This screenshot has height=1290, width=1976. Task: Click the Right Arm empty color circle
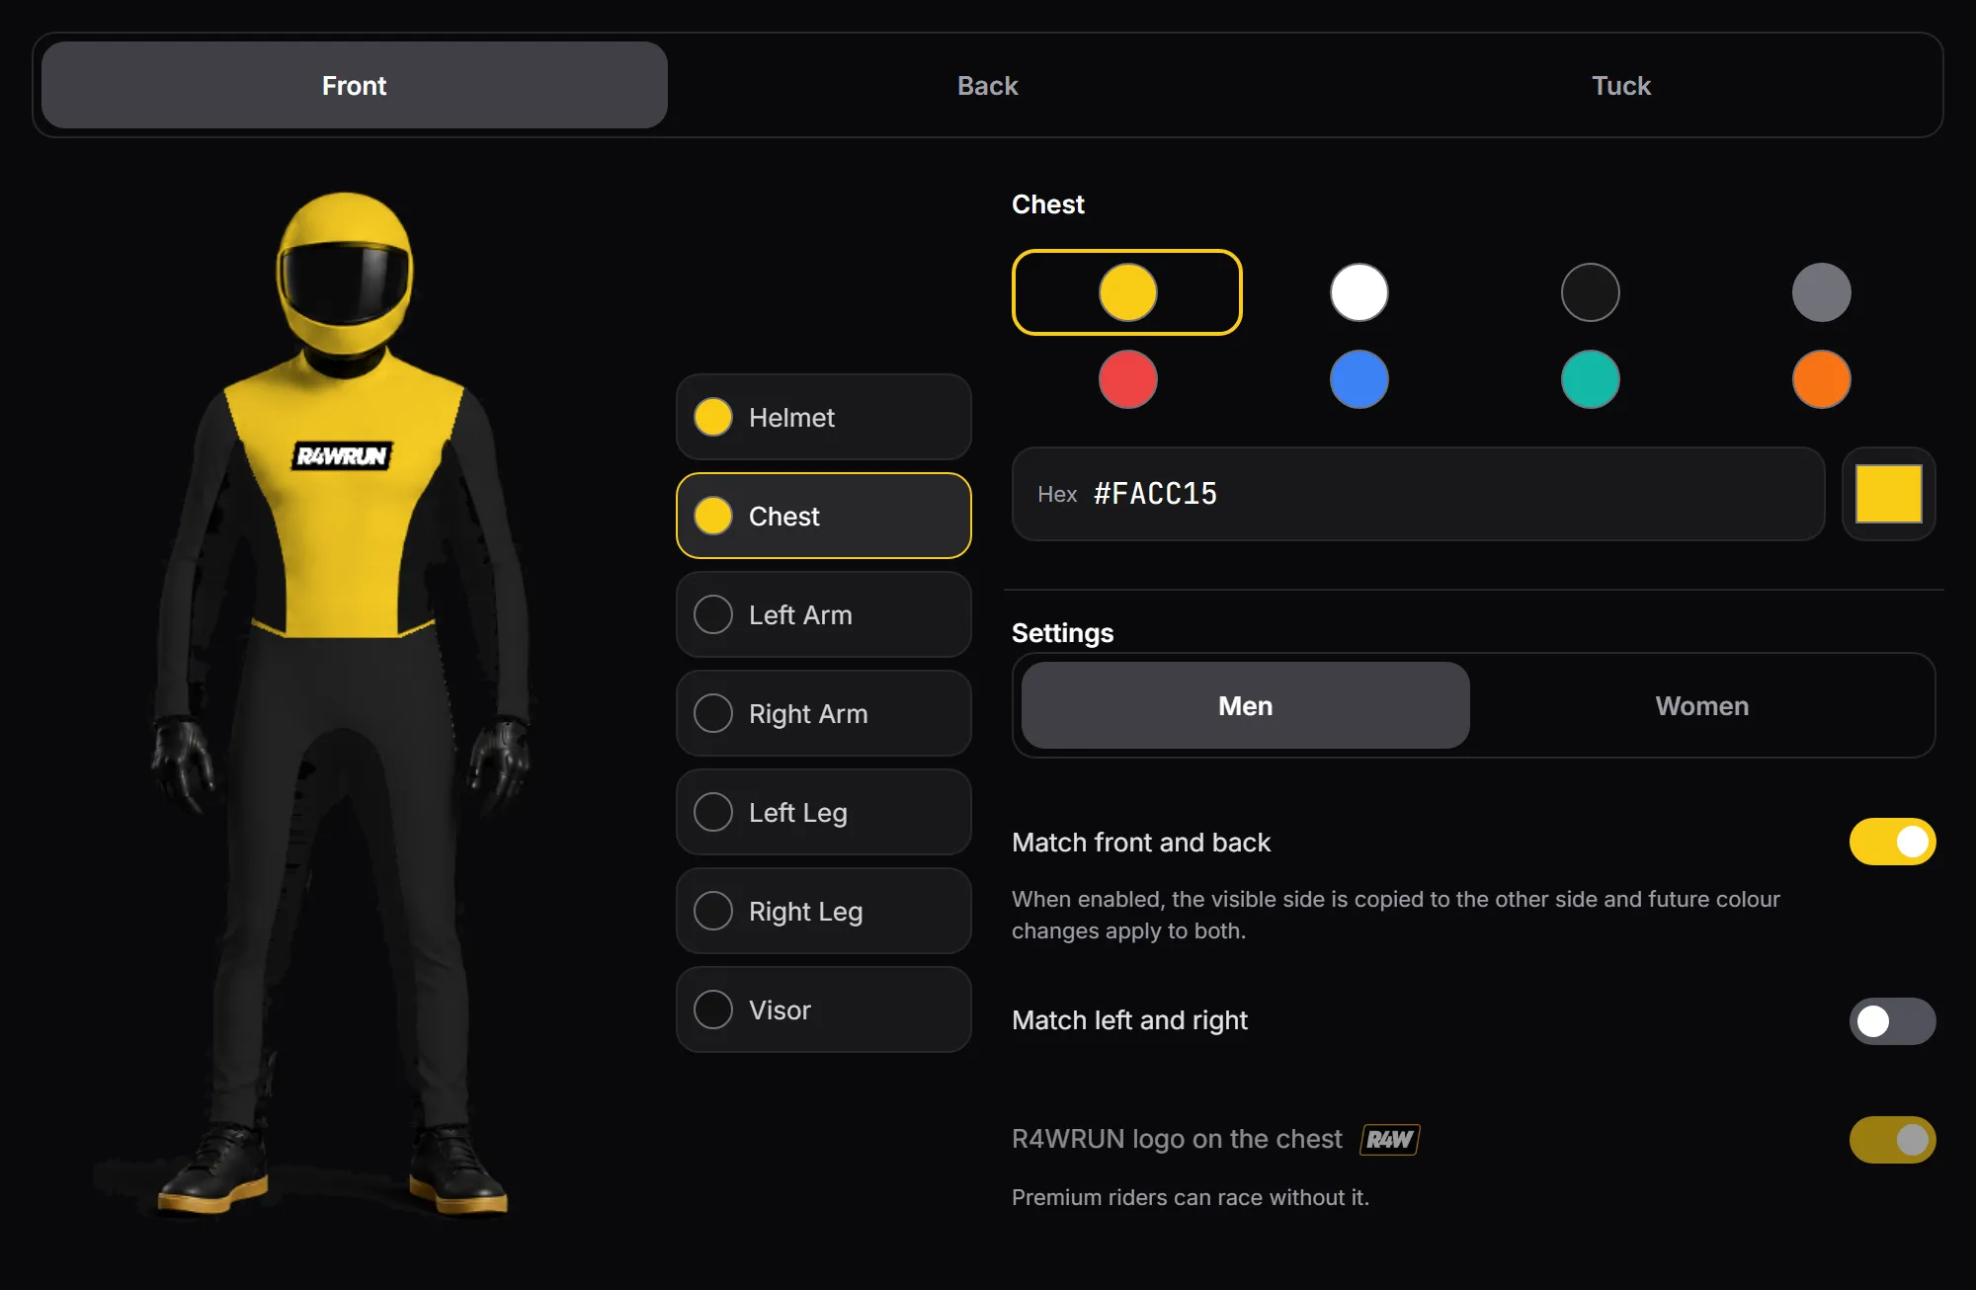713,713
